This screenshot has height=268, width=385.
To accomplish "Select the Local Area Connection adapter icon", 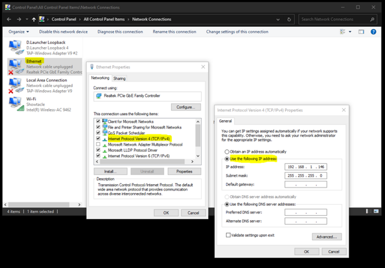I will click(16, 85).
